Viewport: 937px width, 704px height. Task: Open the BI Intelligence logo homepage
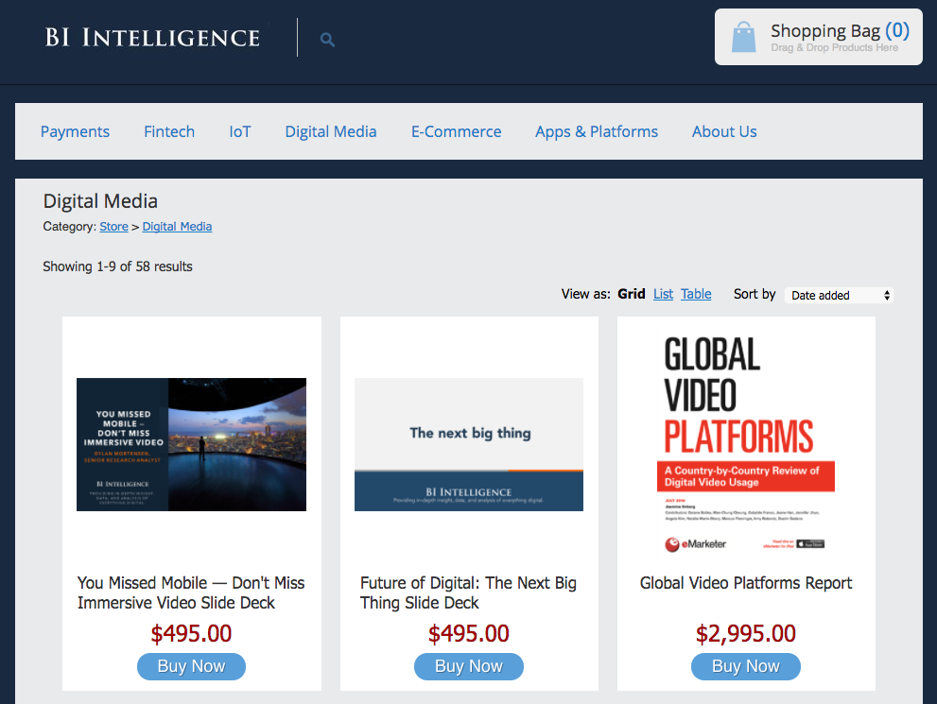pos(152,37)
